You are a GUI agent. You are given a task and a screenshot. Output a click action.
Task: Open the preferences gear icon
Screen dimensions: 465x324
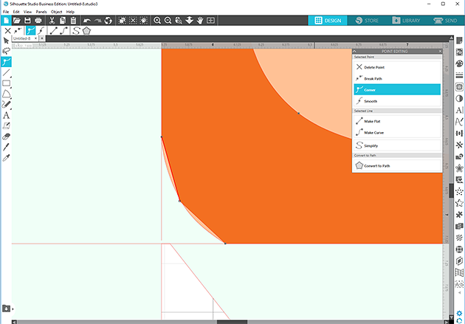coord(459,314)
